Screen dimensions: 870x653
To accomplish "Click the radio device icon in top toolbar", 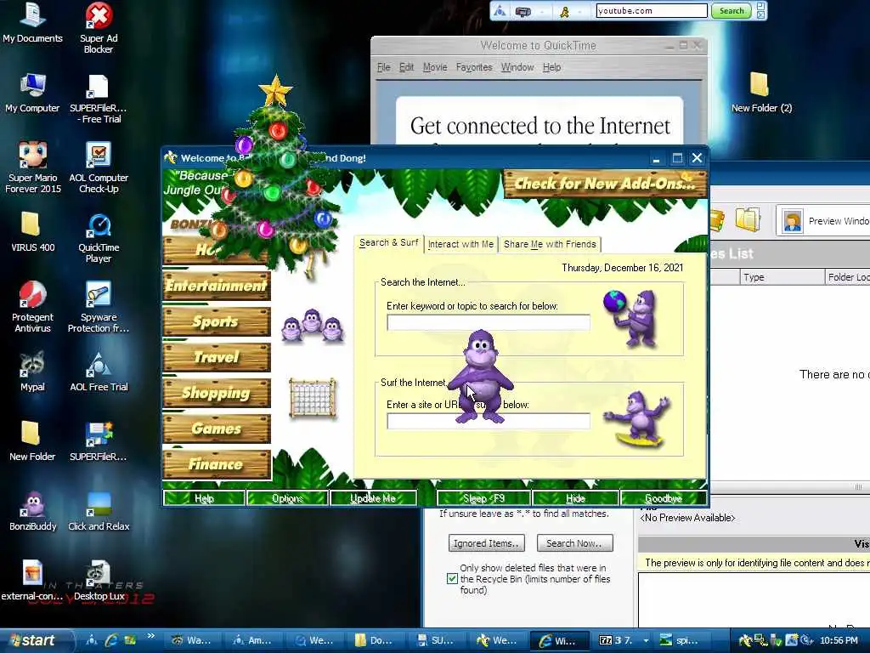I will click(523, 11).
